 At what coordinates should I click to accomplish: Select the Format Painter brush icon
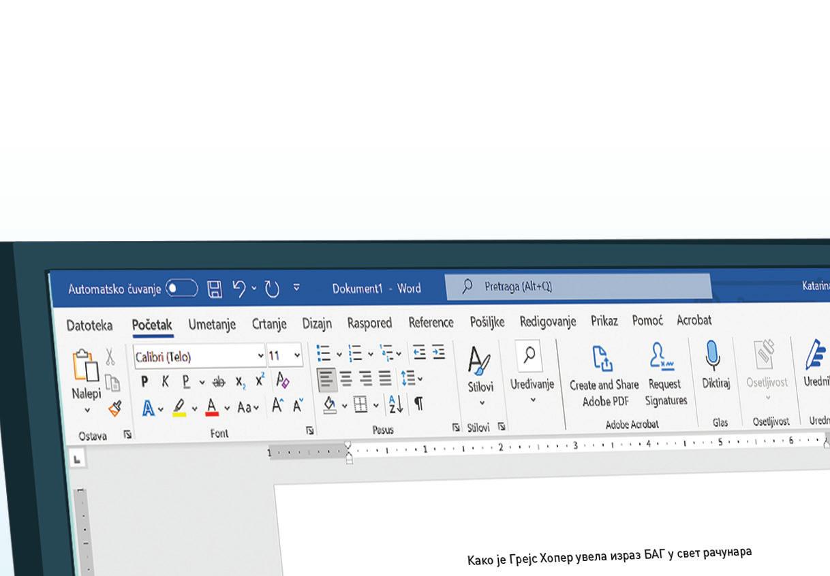114,408
